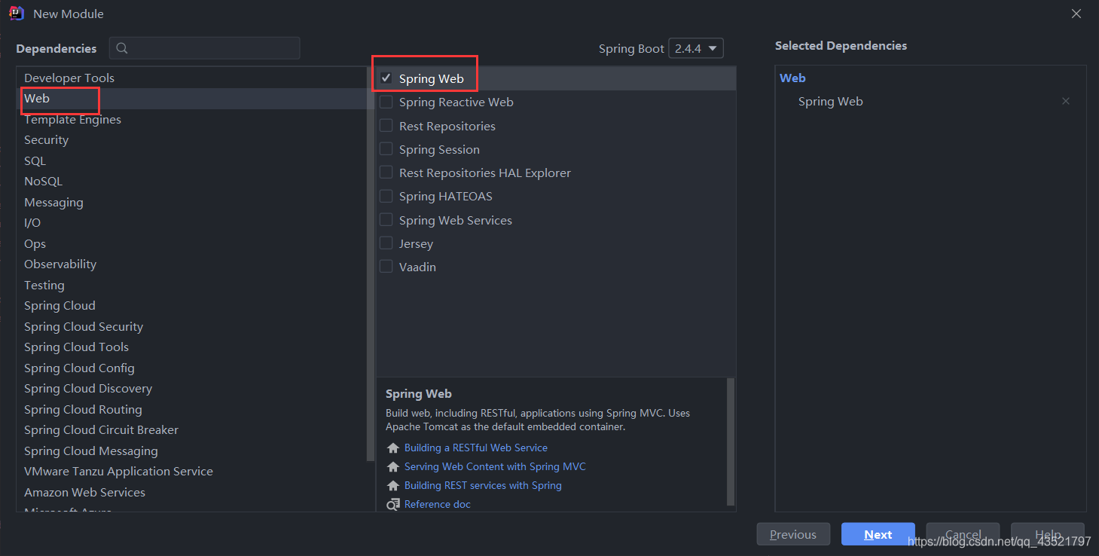
Task: Click the home icon beside Building REST services
Action: (392, 486)
